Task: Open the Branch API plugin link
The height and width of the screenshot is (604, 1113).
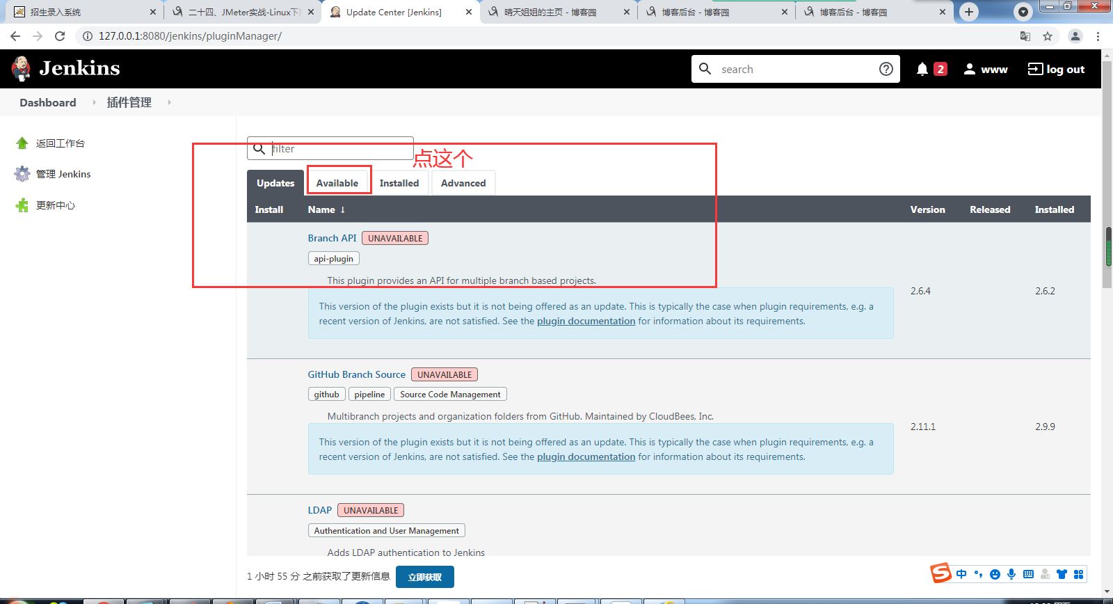Action: pyautogui.click(x=332, y=238)
